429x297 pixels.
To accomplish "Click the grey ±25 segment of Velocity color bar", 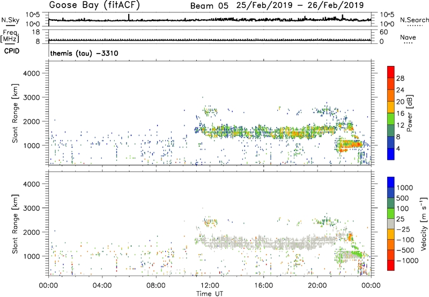I will (x=391, y=224).
